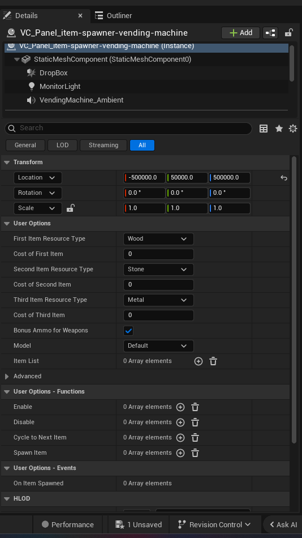Click the Location Z value field
The image size is (302, 538).
tap(230, 178)
